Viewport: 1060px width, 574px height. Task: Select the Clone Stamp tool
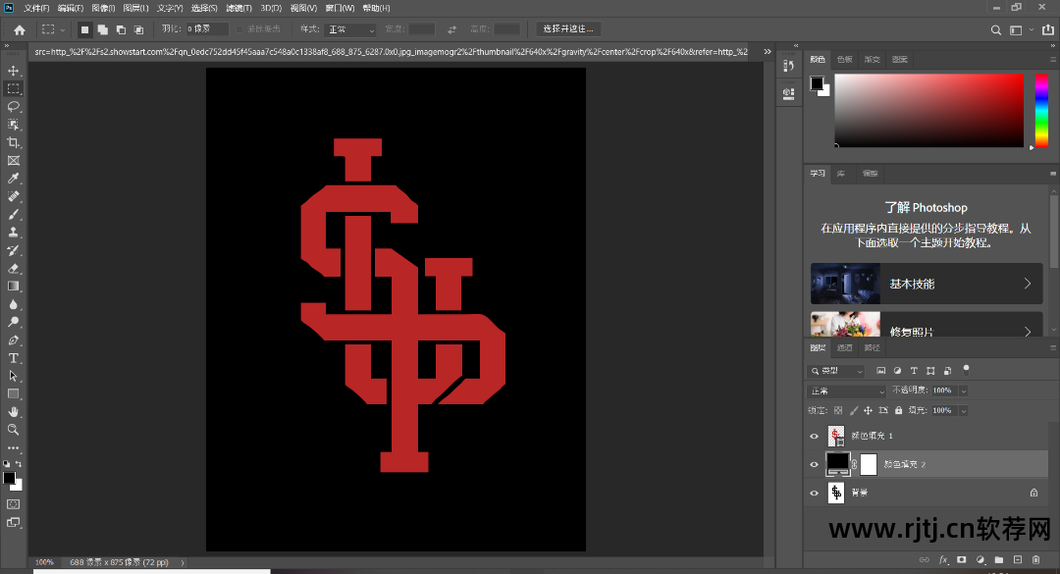click(13, 233)
